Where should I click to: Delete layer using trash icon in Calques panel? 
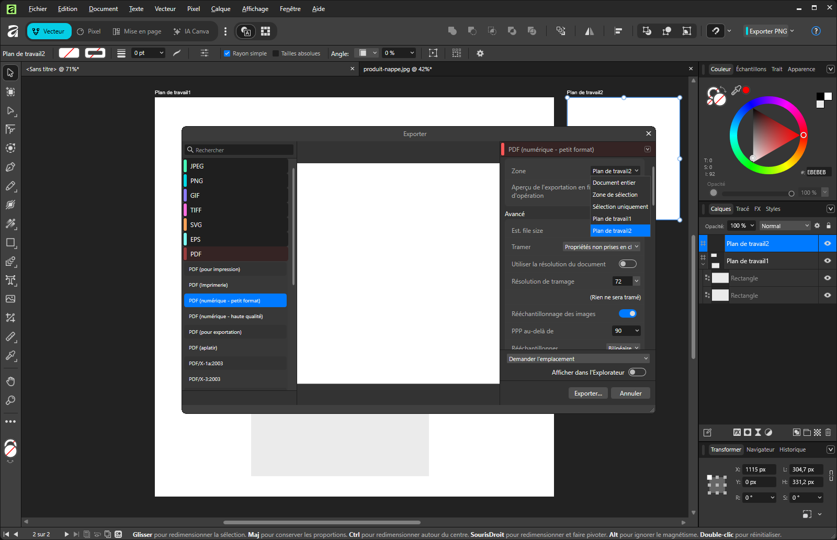(828, 432)
